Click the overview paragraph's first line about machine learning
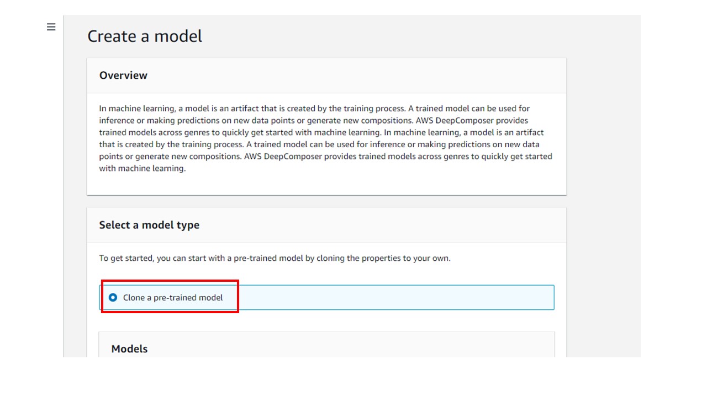Image resolution: width=707 pixels, height=397 pixels. pyautogui.click(x=314, y=109)
